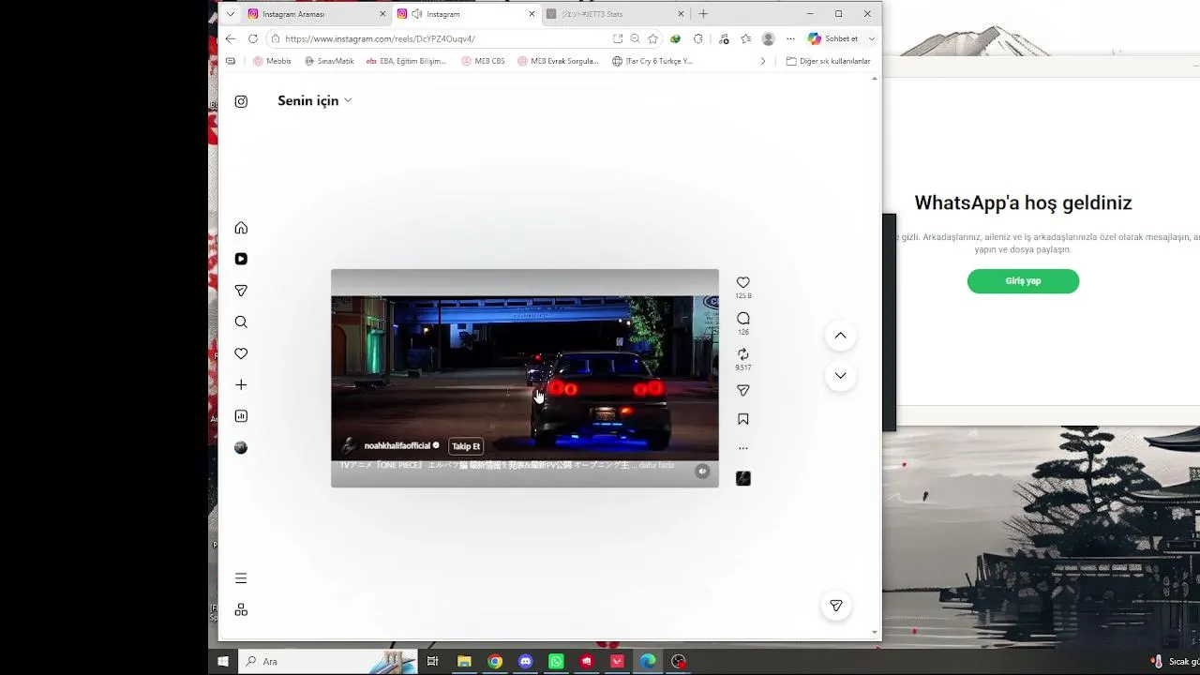Viewport: 1200px width, 675px height.
Task: Toggle the reel's sound mute button
Action: click(x=702, y=472)
